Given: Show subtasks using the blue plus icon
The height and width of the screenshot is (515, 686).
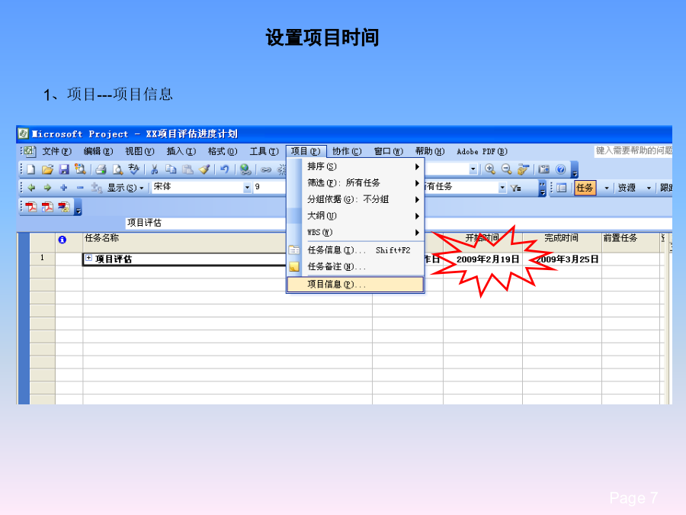Looking at the screenshot, I should [x=64, y=188].
